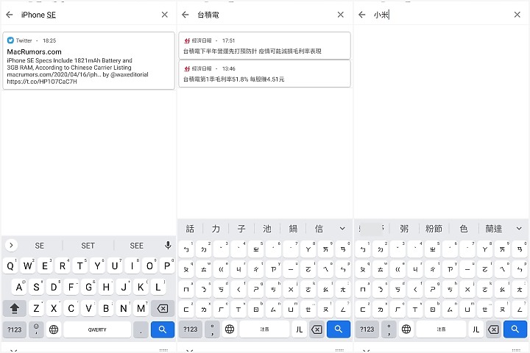
Task: Tap the ㄦ key in 台積電 keyboard
Action: coord(299,329)
